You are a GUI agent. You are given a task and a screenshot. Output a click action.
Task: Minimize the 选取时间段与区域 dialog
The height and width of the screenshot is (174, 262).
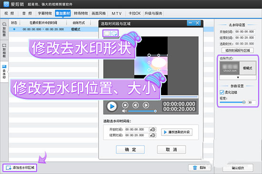[191, 23]
